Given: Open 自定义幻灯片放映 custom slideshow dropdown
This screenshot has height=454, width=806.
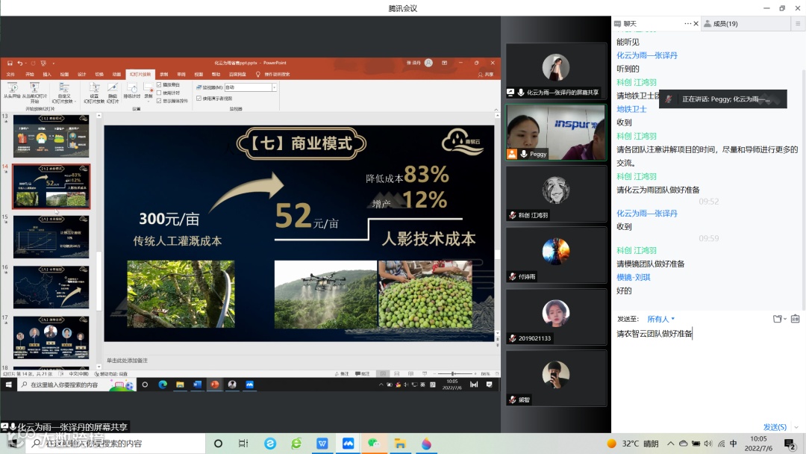Looking at the screenshot, I should 64,93.
